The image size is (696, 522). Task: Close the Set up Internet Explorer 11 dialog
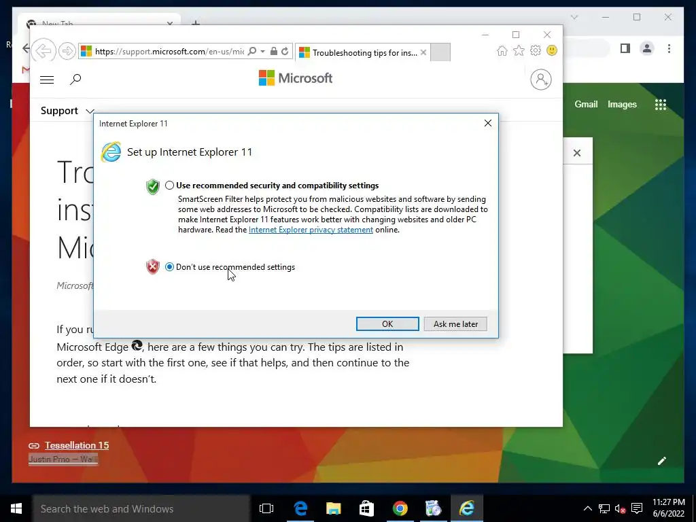tap(488, 123)
